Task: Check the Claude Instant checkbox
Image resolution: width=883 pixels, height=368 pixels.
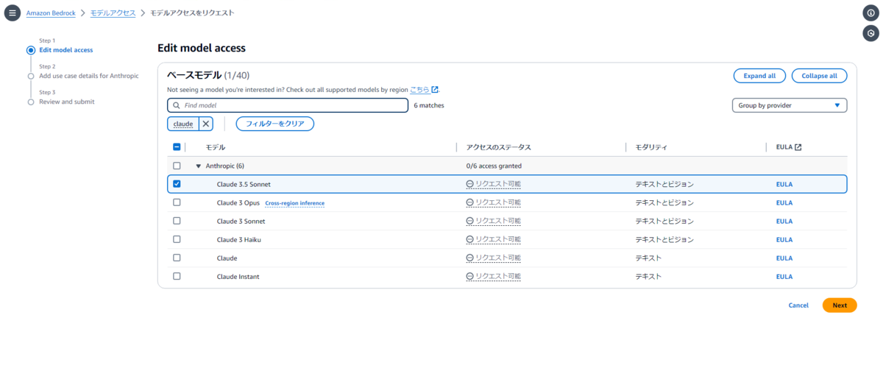Action: pos(177,276)
